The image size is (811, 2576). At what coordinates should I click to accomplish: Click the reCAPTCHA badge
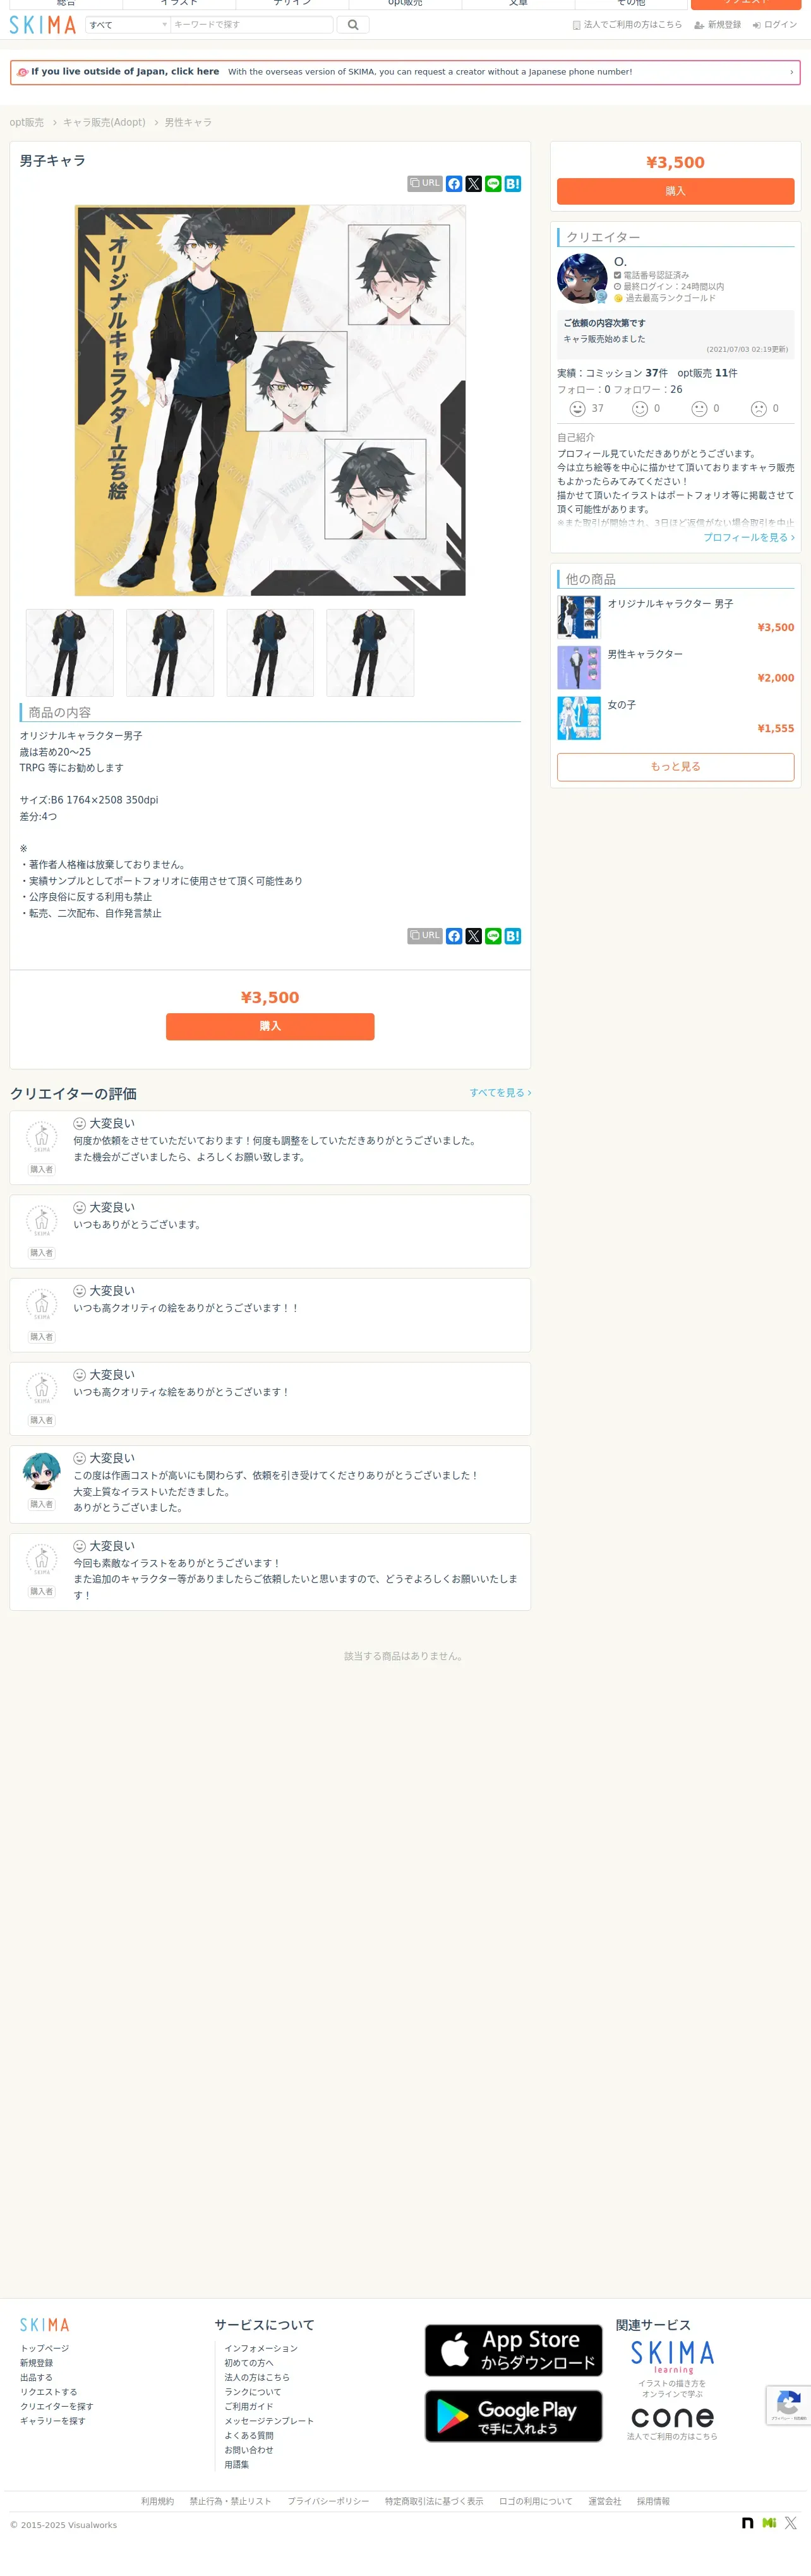tap(788, 2405)
